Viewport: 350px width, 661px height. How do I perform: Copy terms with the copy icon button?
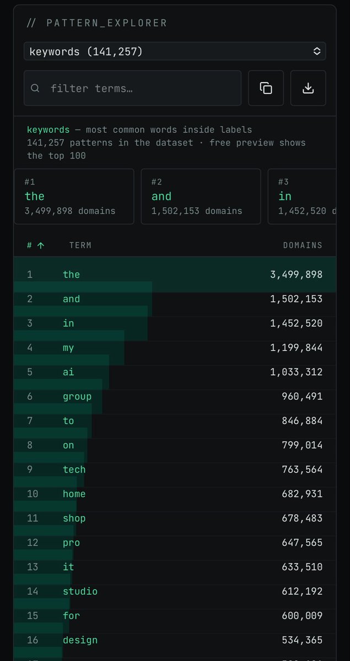tap(266, 88)
